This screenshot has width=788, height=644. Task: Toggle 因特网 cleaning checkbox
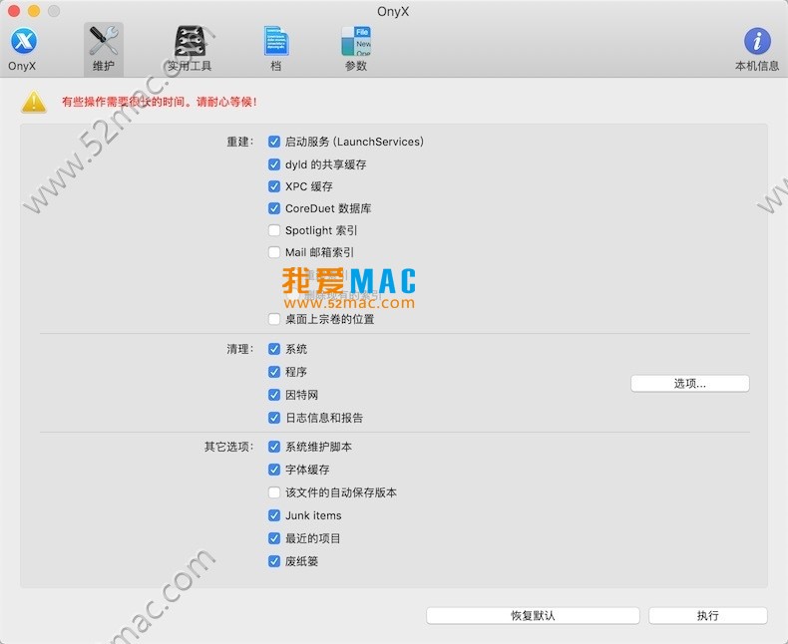pos(274,395)
